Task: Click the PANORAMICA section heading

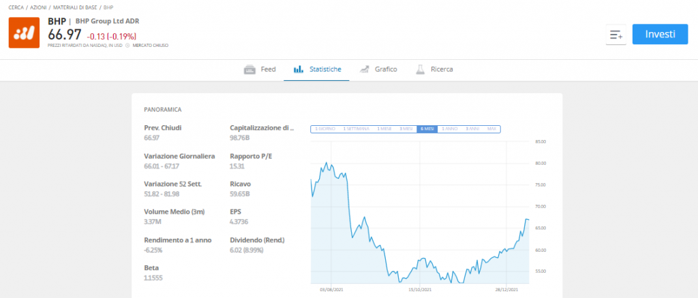Action: pos(162,110)
